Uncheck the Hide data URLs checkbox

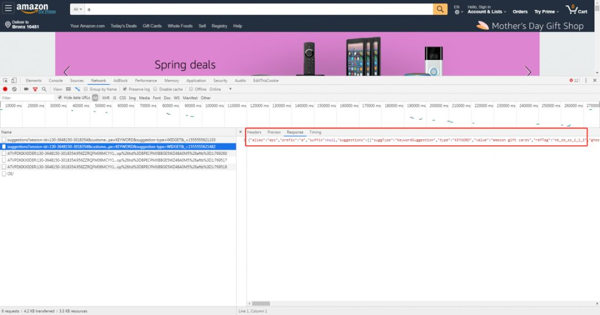[61, 98]
